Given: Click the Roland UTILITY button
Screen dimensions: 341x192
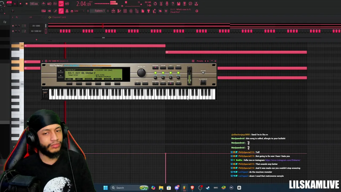Looking at the screenshot, I should coord(145,84).
